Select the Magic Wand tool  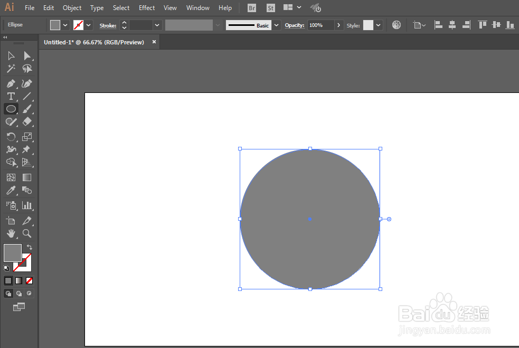(11, 69)
